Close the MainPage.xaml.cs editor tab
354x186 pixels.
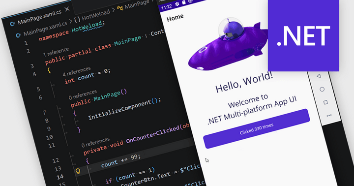point(67,9)
